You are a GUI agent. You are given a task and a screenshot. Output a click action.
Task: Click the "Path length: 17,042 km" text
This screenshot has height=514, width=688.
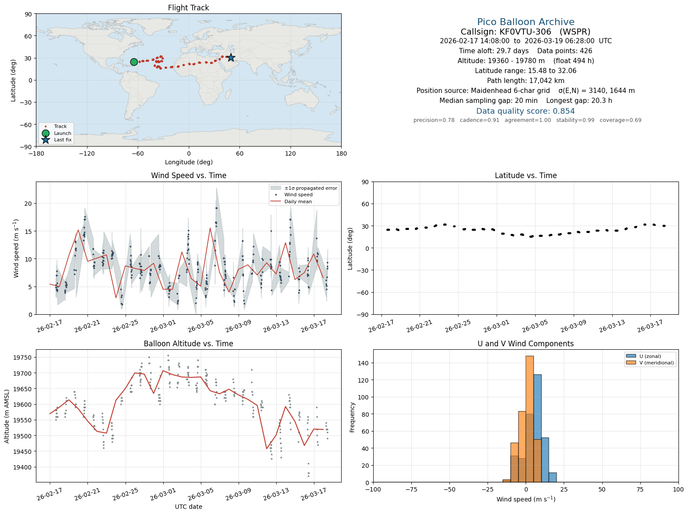click(x=526, y=81)
